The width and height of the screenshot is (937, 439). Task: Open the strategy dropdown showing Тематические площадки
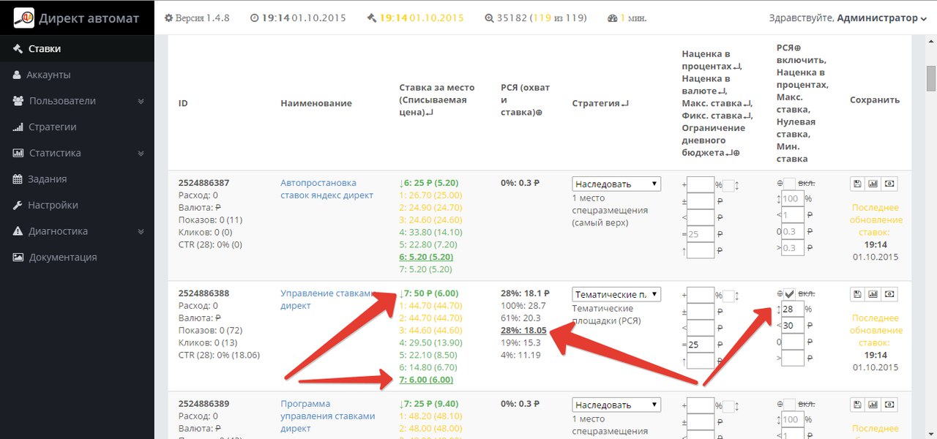(616, 294)
